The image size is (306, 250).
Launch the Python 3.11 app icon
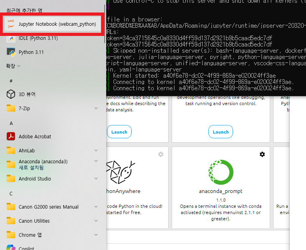coord(11,52)
